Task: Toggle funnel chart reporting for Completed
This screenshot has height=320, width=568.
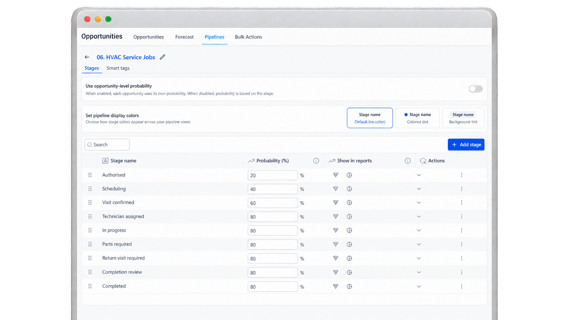Action: [335, 287]
